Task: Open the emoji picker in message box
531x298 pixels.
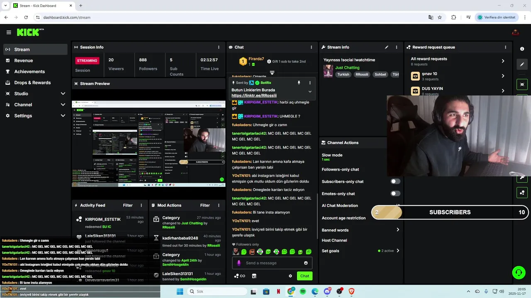Action: click(x=306, y=263)
